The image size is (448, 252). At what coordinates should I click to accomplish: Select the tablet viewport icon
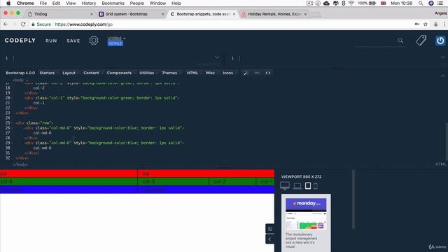click(308, 185)
